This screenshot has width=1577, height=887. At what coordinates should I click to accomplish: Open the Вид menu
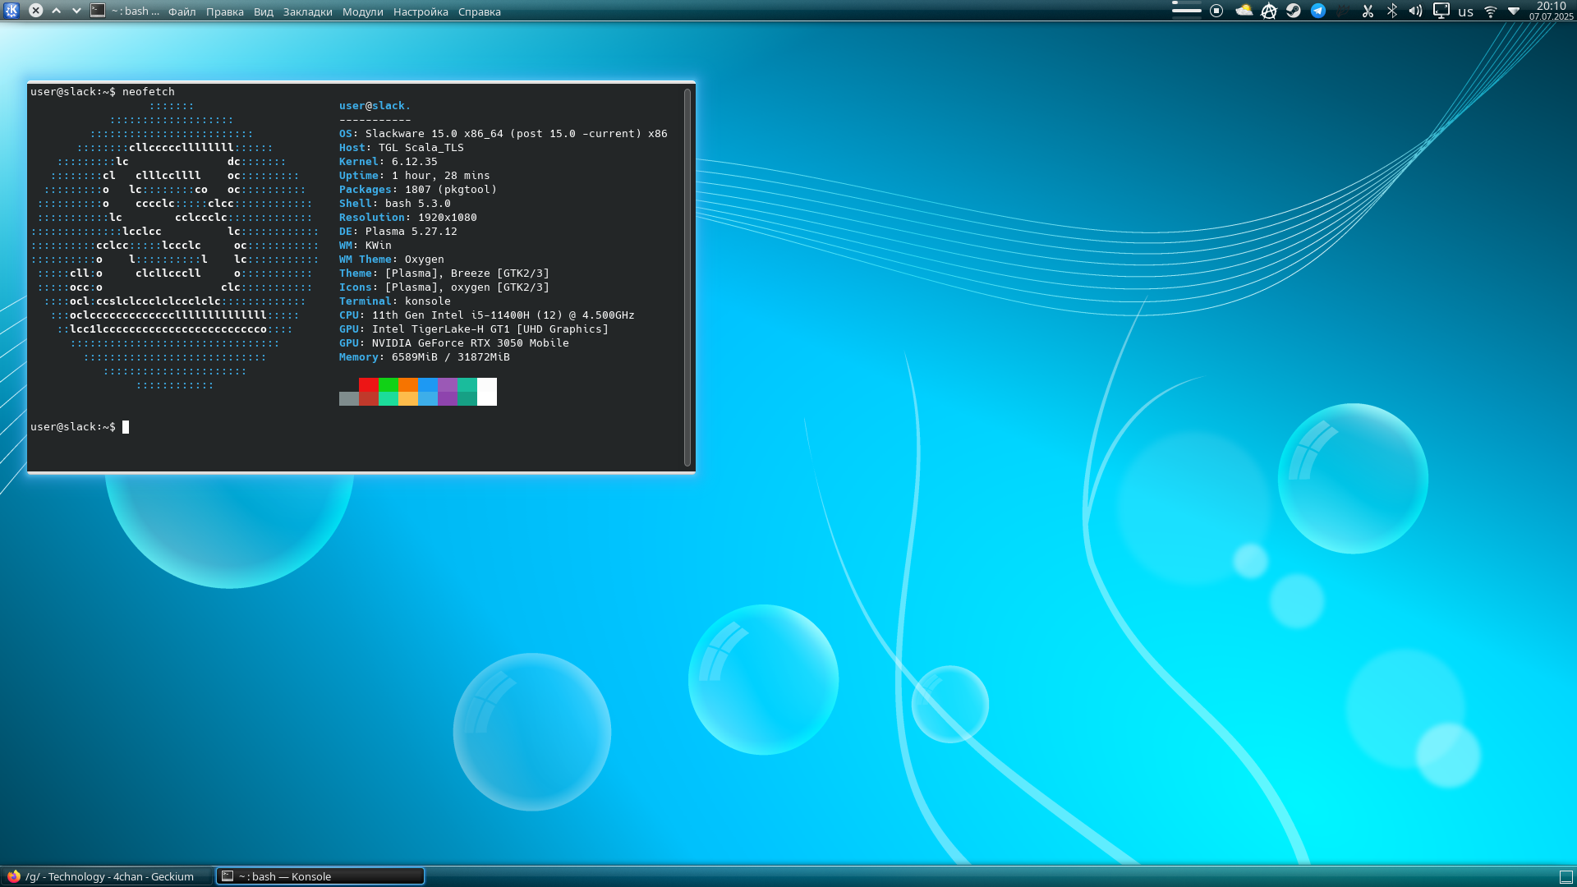click(x=264, y=11)
